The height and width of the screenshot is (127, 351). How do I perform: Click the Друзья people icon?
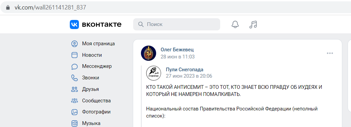point(74,89)
